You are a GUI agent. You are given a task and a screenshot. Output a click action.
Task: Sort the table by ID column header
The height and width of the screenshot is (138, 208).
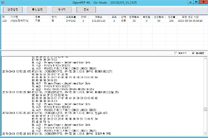pos(4,16)
